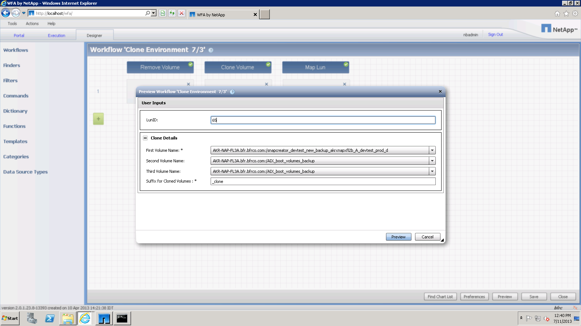The width and height of the screenshot is (581, 326).
Task: Open the Favorites star icon
Action: tap(566, 14)
